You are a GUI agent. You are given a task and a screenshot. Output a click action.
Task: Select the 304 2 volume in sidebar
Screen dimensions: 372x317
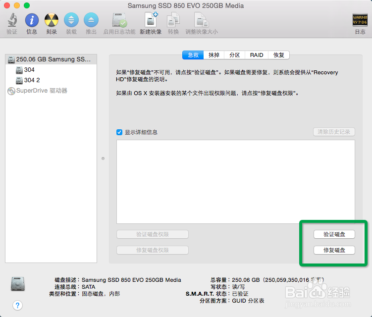(x=51, y=80)
